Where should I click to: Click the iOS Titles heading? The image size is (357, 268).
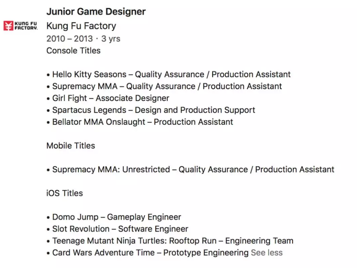click(64, 193)
